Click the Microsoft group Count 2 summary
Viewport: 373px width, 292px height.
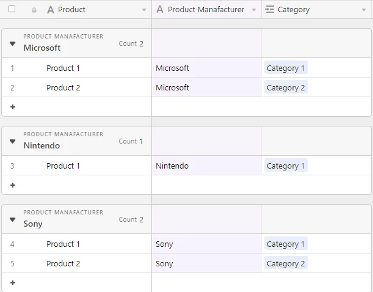point(131,43)
